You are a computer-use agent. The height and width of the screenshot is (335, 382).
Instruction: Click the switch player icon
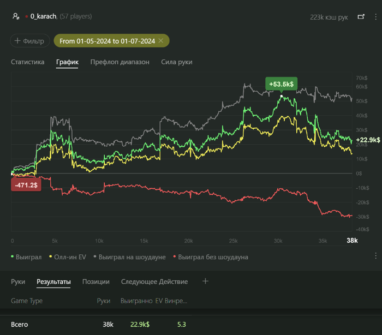click(x=16, y=17)
